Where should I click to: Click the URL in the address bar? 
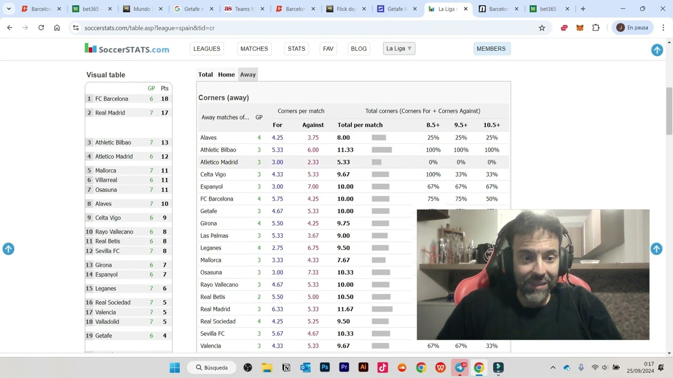149,28
